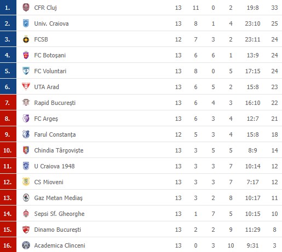
Task: Click Dinamo București's 11:29 goal ratio
Action: (x=252, y=230)
